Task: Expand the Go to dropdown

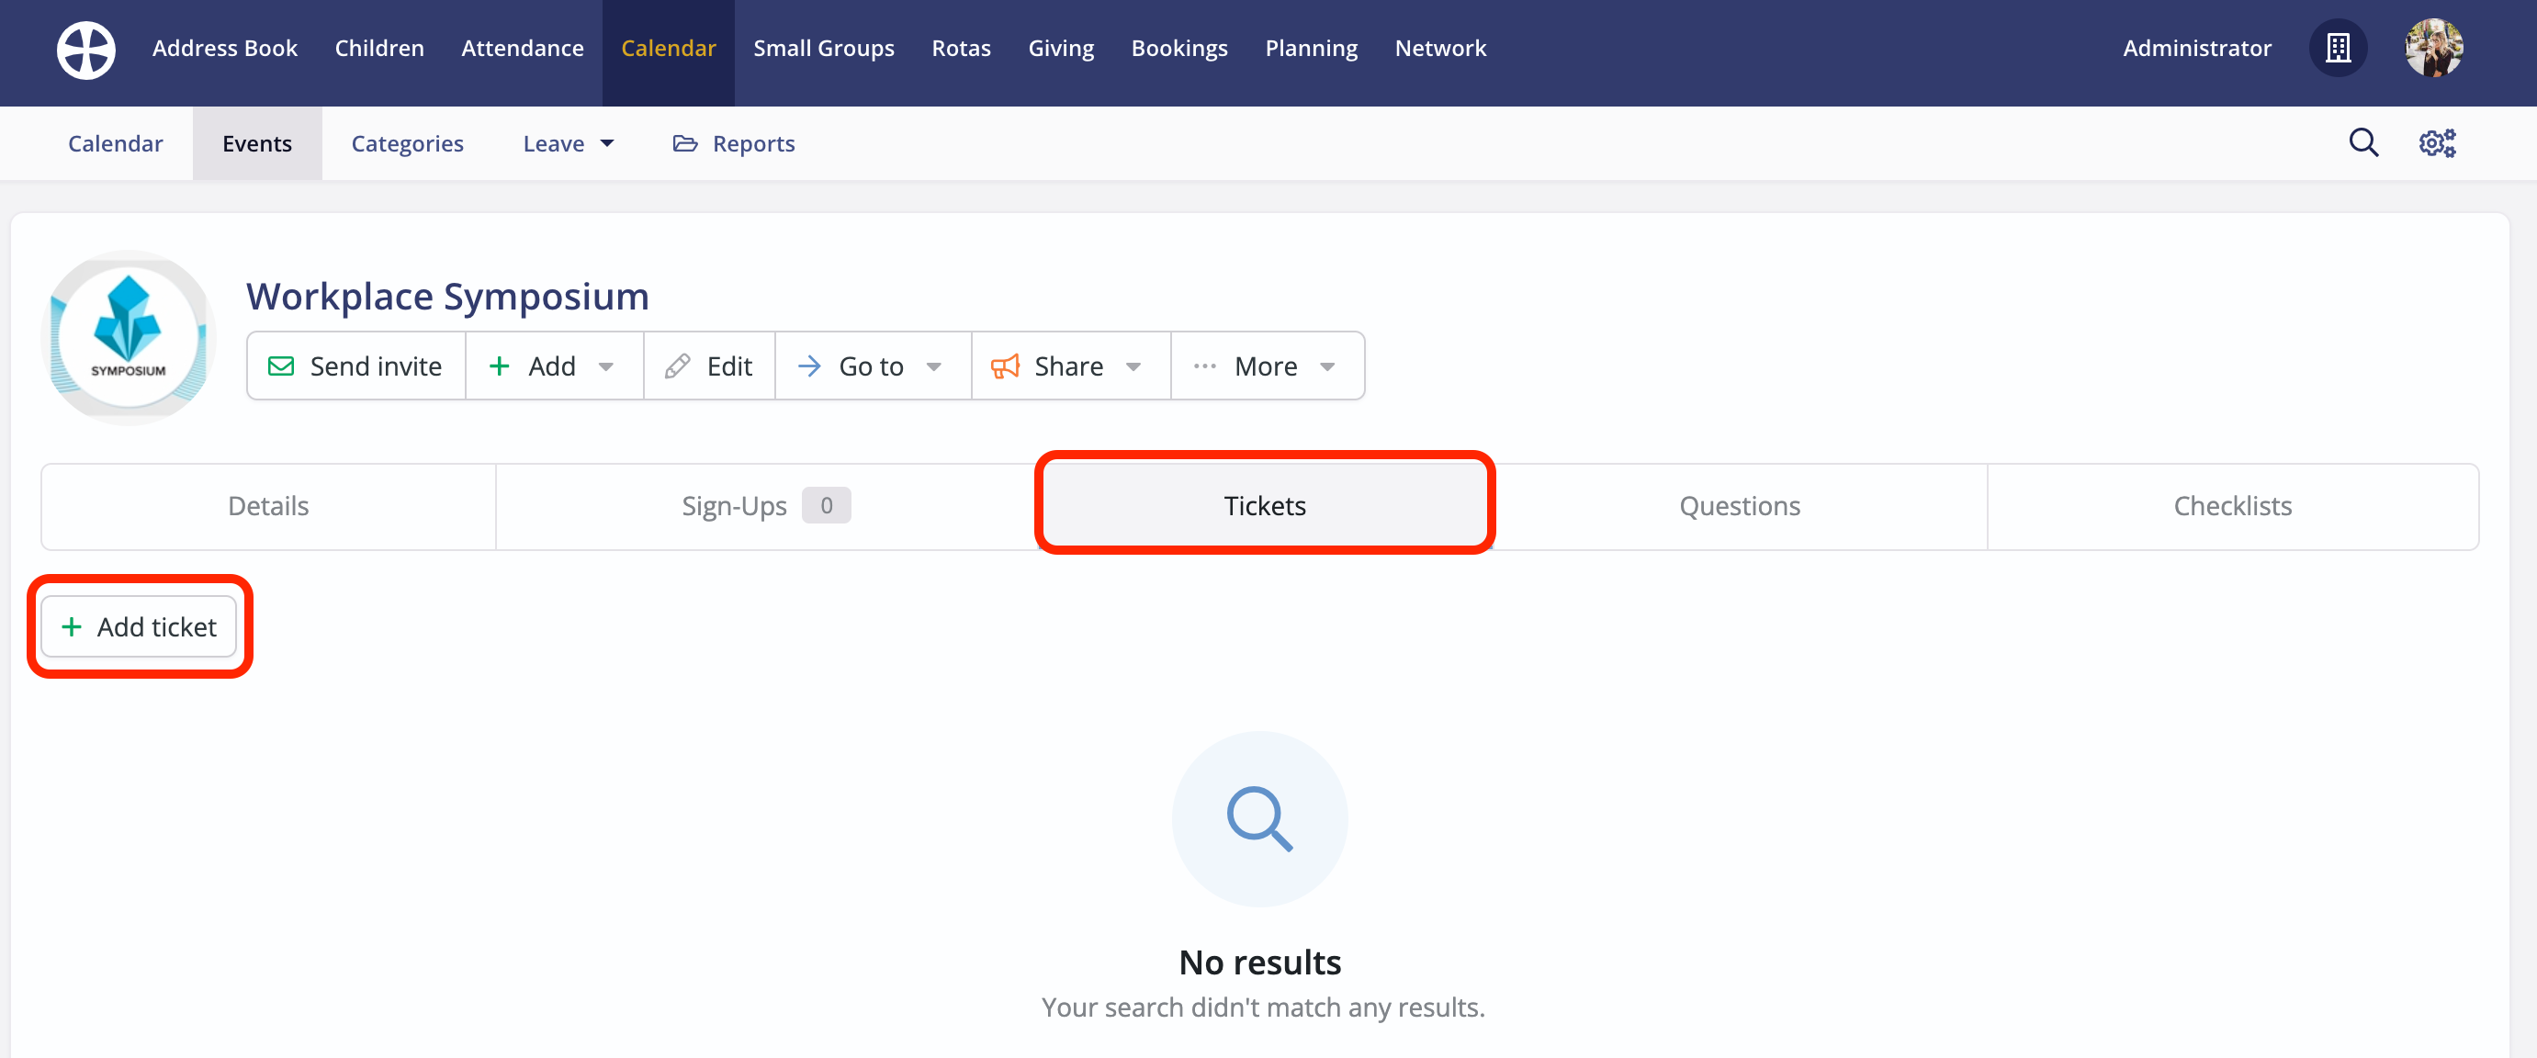Action: click(x=873, y=366)
